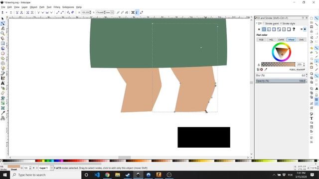Click the fill color swatch in status bar

[14, 167]
